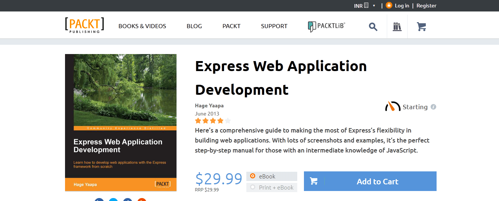The image size is (499, 201).
Task: Click the book description paragraph
Action: point(312,141)
